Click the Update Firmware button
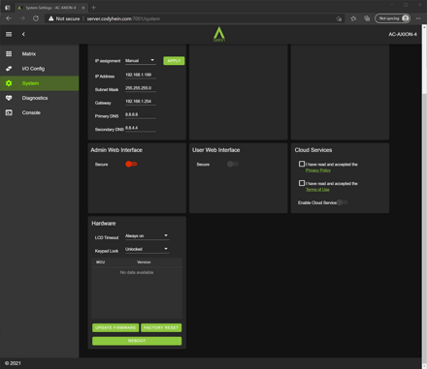This screenshot has height=369, width=427. (115, 327)
